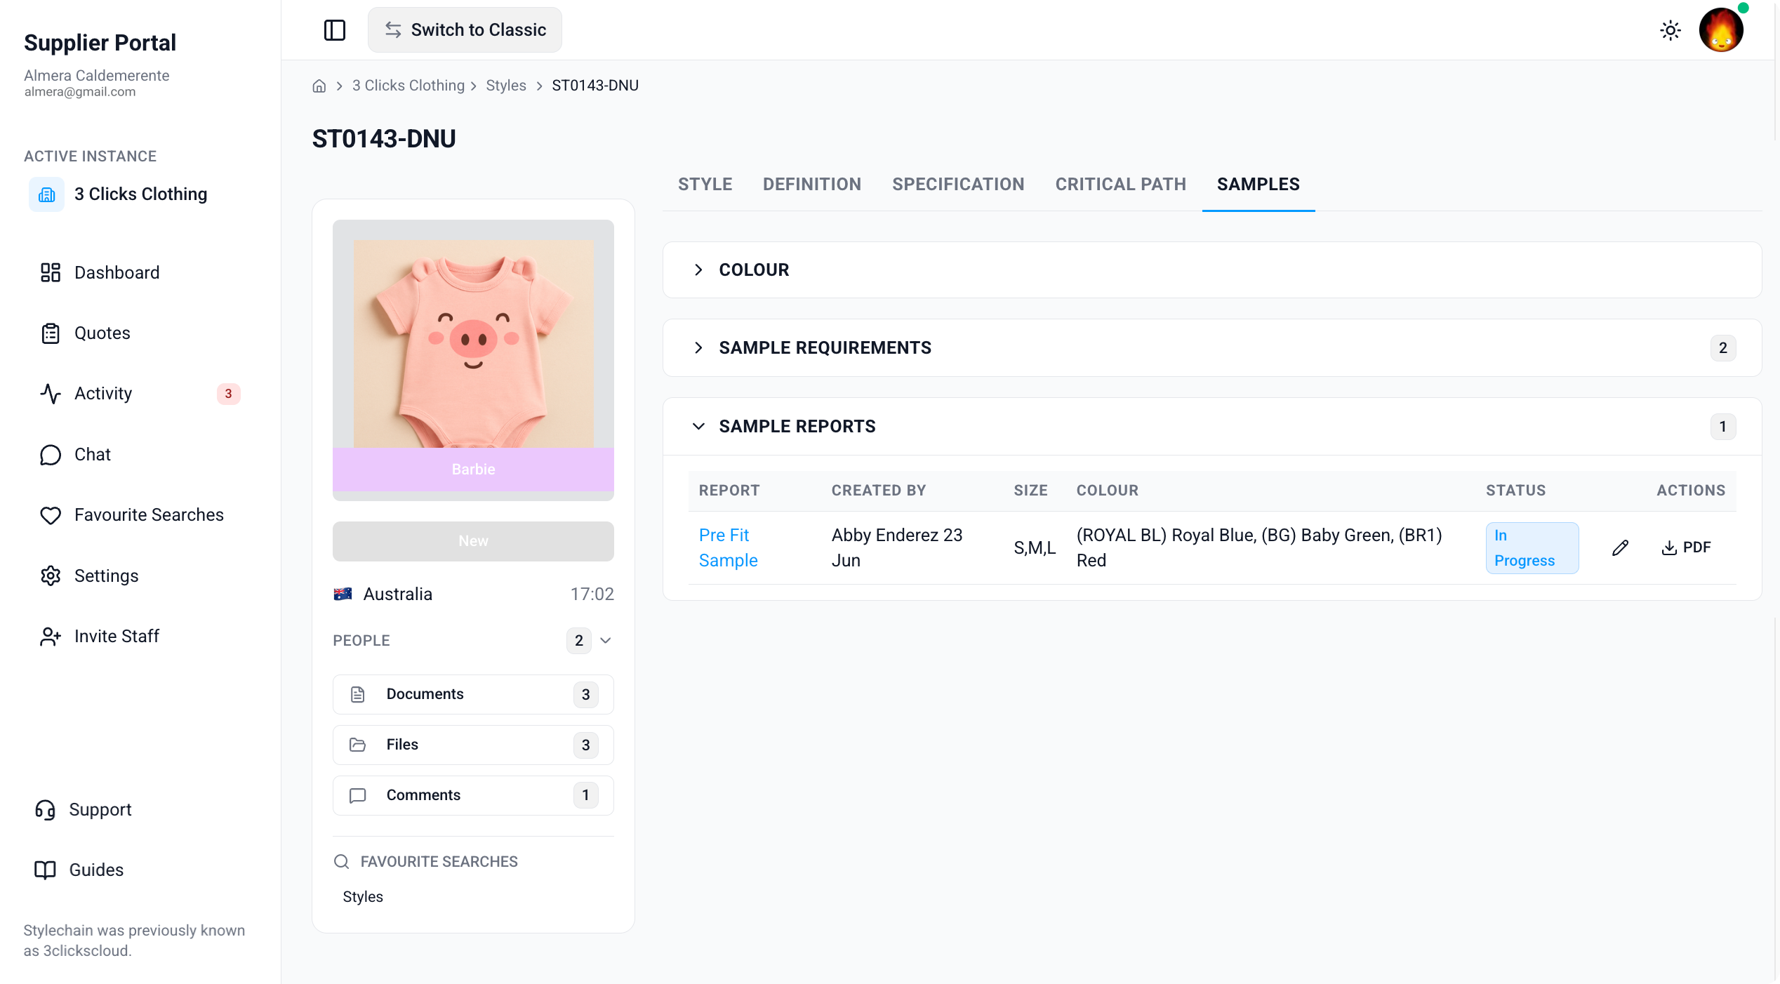The height and width of the screenshot is (984, 1780).
Task: Open the Styles favourite search
Action: pyautogui.click(x=363, y=897)
